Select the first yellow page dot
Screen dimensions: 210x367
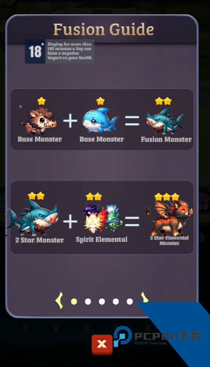(x=74, y=301)
